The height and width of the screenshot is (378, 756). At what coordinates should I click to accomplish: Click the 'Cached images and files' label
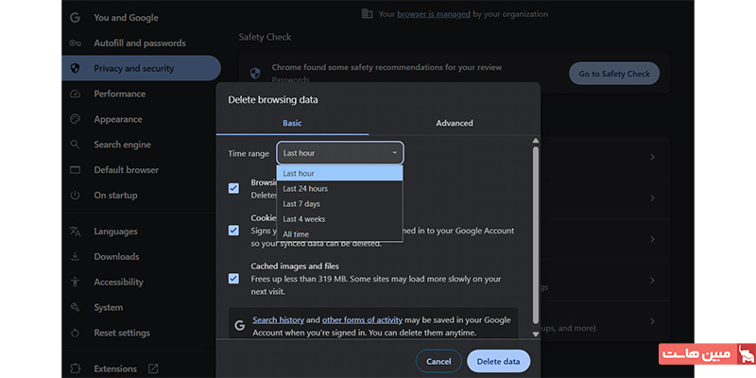(x=295, y=266)
